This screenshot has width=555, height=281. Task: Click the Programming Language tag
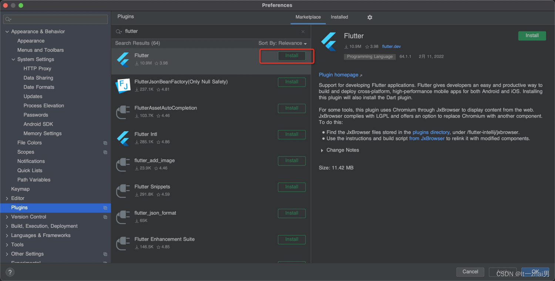tap(370, 57)
